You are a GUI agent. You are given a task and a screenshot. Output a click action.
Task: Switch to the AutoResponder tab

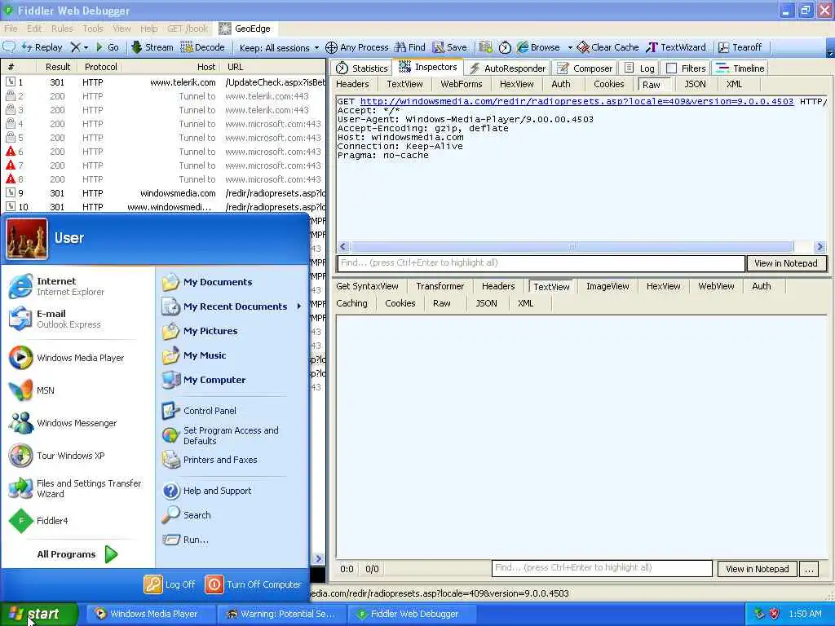pyautogui.click(x=507, y=68)
